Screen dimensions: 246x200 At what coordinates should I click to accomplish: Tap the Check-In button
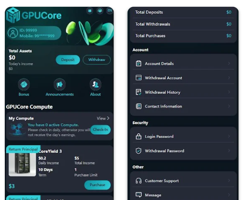point(100,129)
